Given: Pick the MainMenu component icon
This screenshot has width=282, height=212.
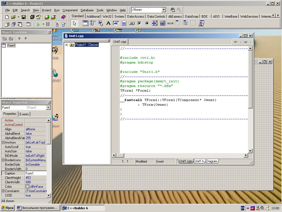Looking at the screenshot, I should point(93,23).
